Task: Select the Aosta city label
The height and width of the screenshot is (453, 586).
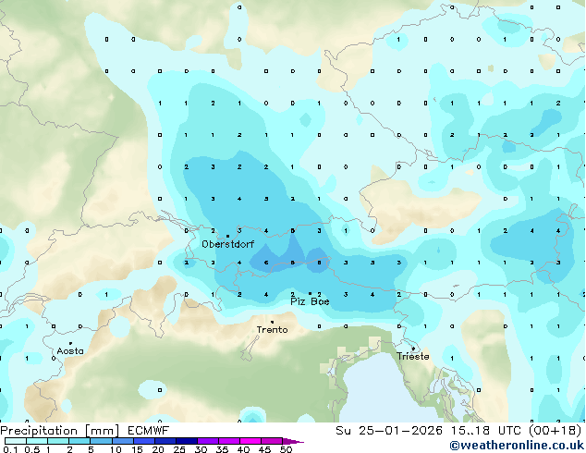Action: point(70,351)
